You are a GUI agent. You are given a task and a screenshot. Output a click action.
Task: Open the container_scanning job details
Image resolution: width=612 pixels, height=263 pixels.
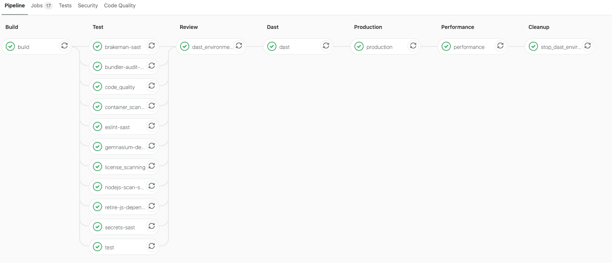click(x=124, y=107)
